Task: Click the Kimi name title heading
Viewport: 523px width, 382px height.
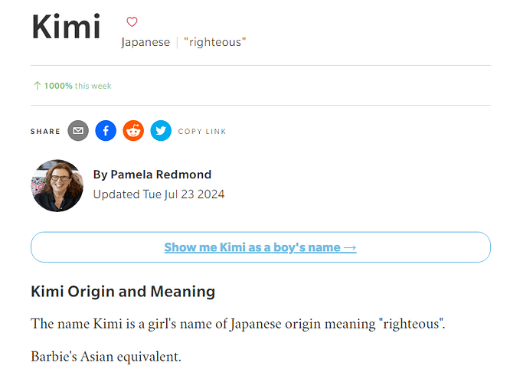Action: (x=66, y=27)
